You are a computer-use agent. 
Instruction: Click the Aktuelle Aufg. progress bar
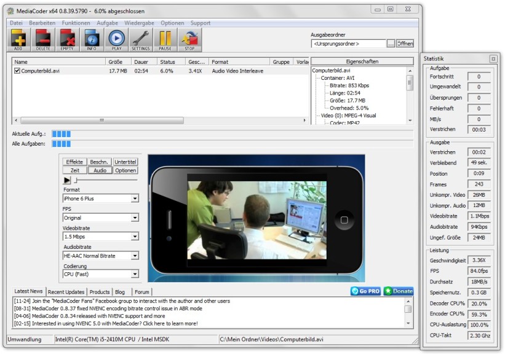(233, 134)
